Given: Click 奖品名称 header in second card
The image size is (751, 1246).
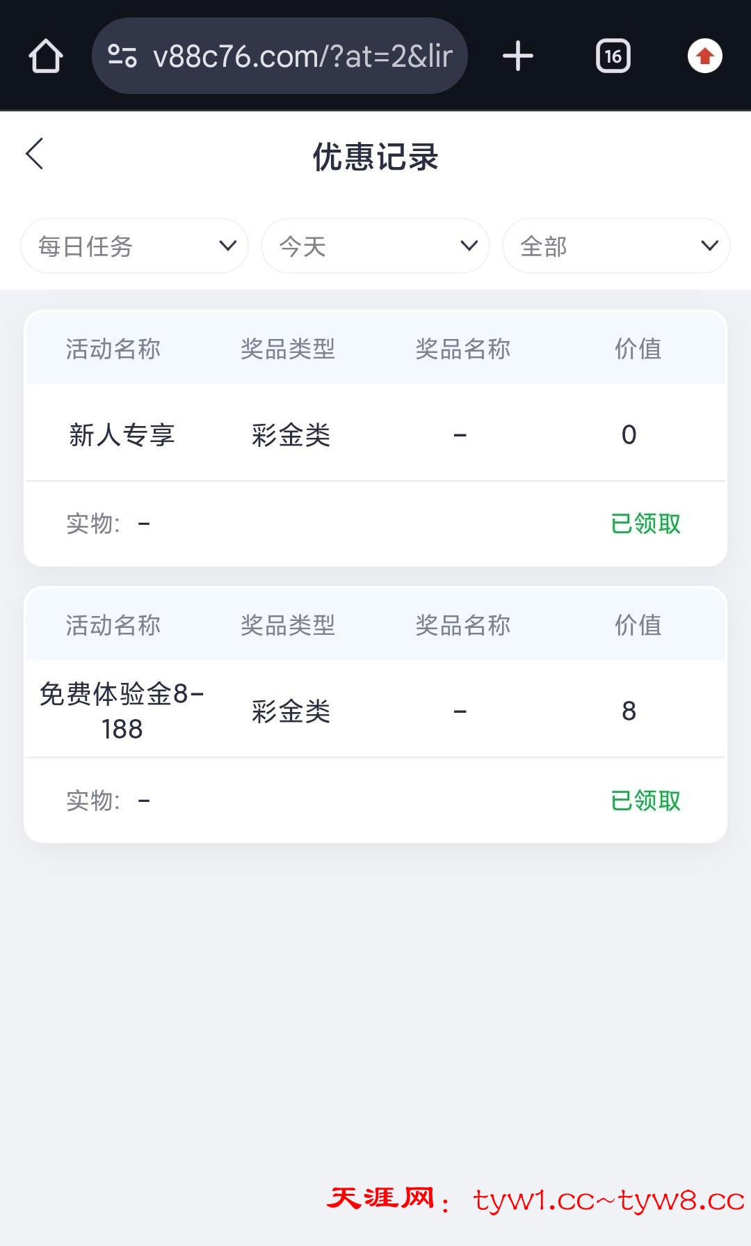Looking at the screenshot, I should [463, 625].
